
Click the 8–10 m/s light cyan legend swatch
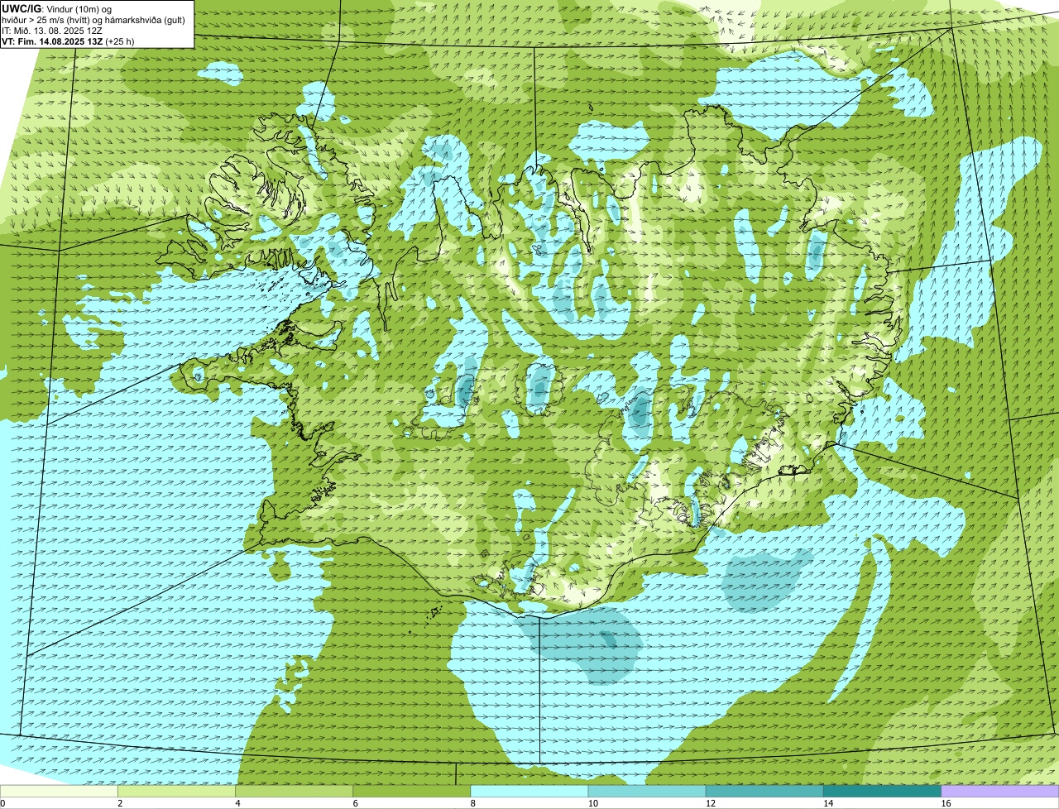[529, 791]
